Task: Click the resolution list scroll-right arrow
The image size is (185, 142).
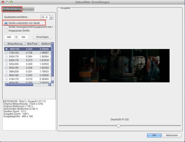Action: point(50,85)
